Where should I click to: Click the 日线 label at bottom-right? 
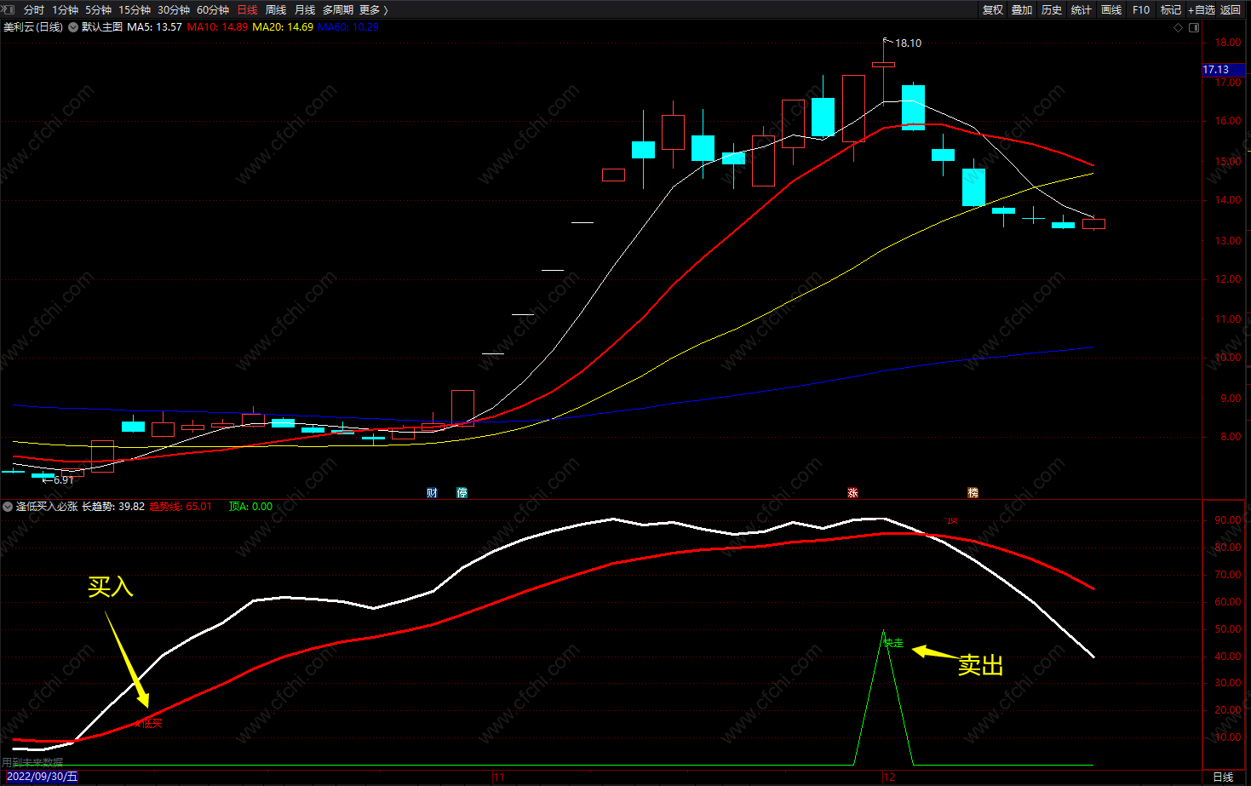1223,777
